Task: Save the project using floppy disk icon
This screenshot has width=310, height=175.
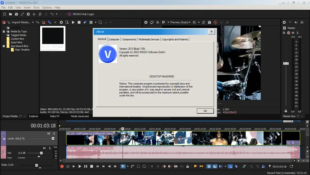Action: (x=16, y=14)
